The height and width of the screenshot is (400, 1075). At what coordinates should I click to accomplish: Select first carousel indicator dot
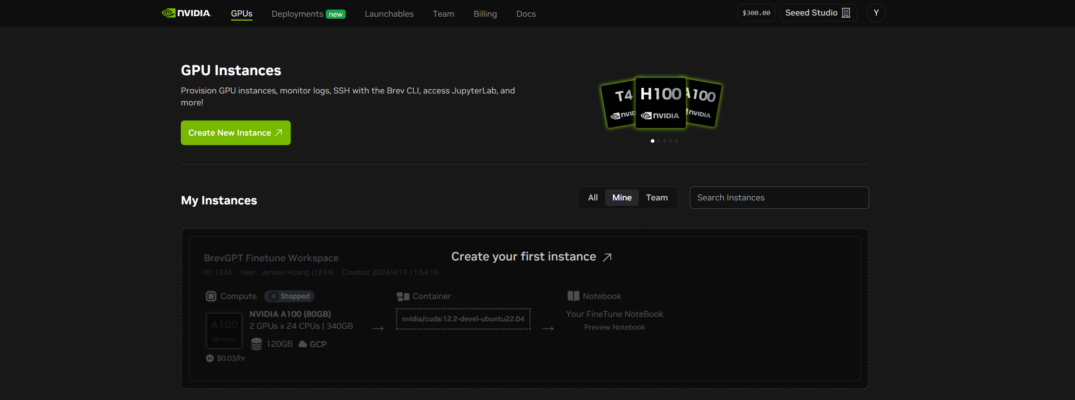pyautogui.click(x=652, y=141)
